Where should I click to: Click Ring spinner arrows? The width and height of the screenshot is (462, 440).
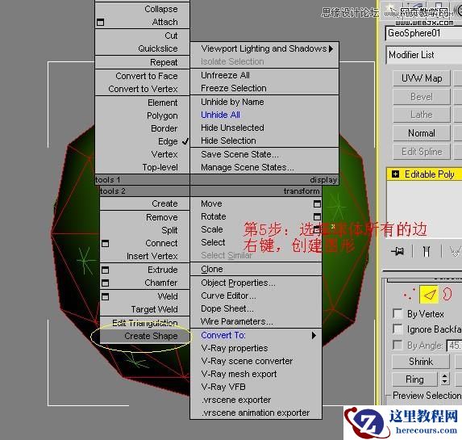click(x=445, y=379)
